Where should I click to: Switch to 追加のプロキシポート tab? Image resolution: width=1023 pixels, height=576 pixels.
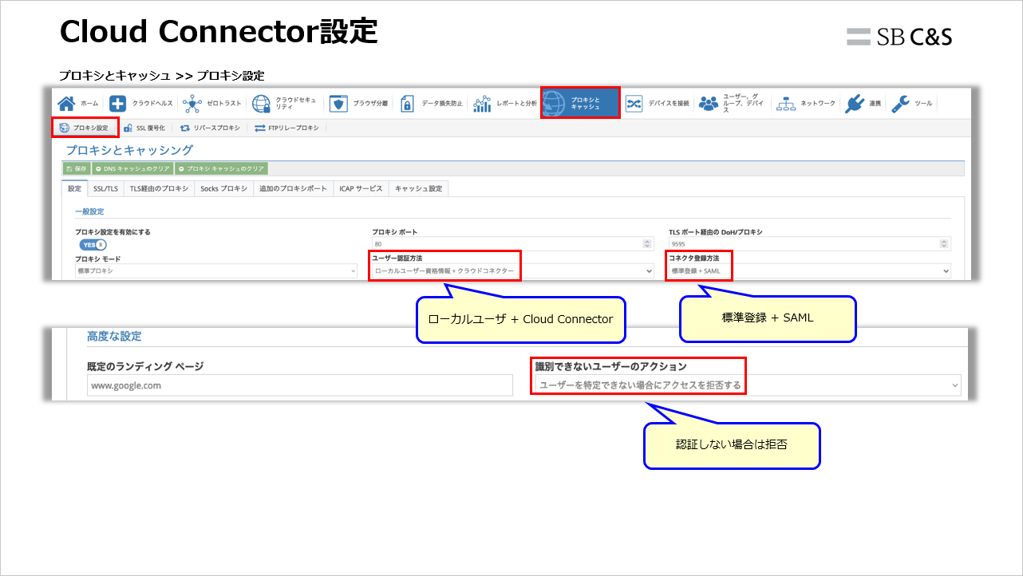293,189
